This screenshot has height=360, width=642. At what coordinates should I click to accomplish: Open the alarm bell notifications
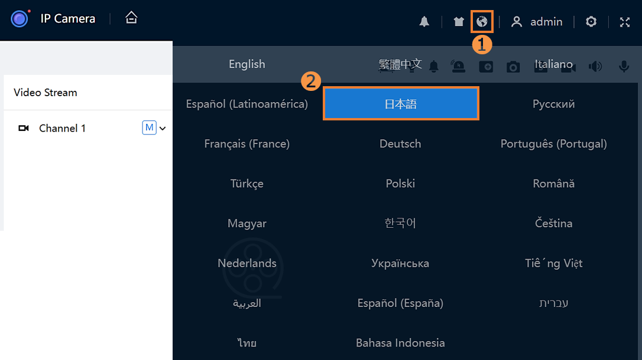tap(424, 22)
